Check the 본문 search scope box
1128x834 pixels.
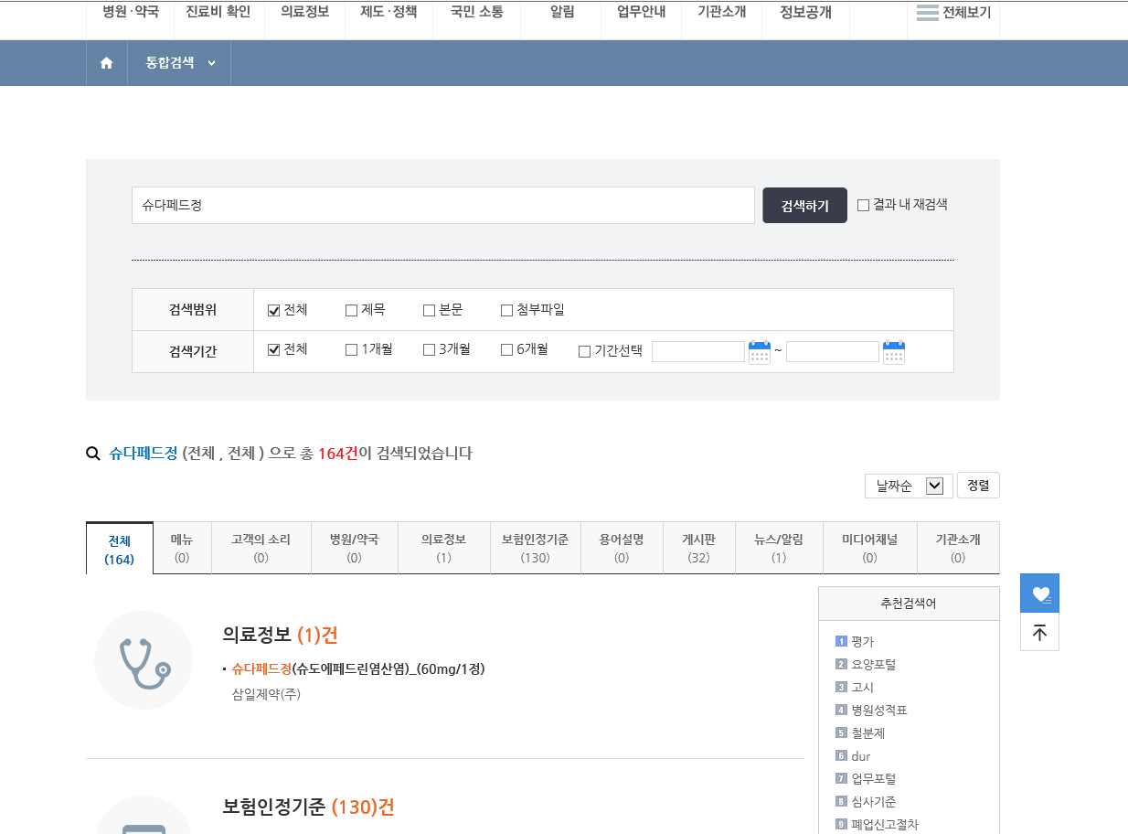coord(429,310)
